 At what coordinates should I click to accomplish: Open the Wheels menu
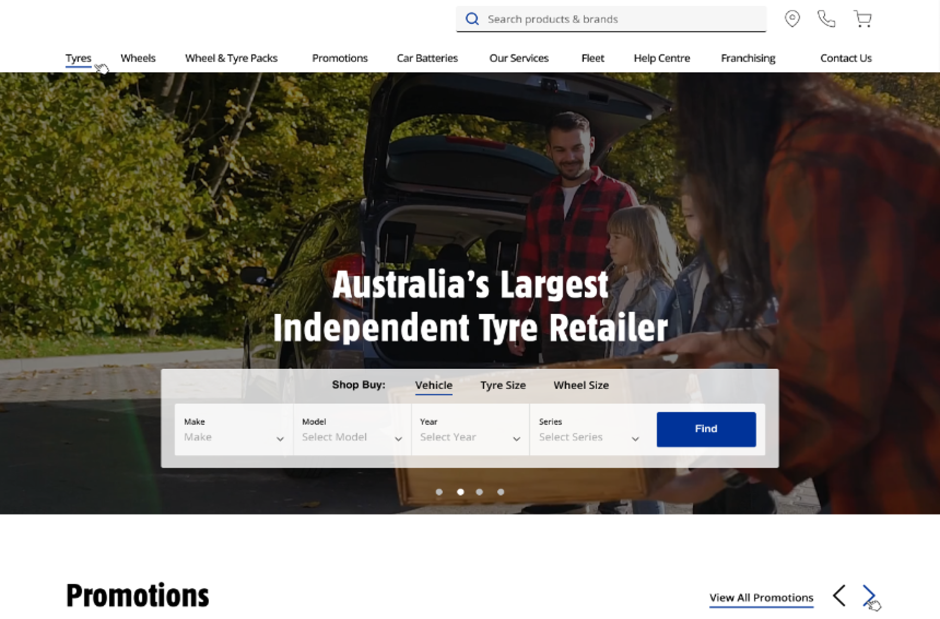tap(138, 58)
